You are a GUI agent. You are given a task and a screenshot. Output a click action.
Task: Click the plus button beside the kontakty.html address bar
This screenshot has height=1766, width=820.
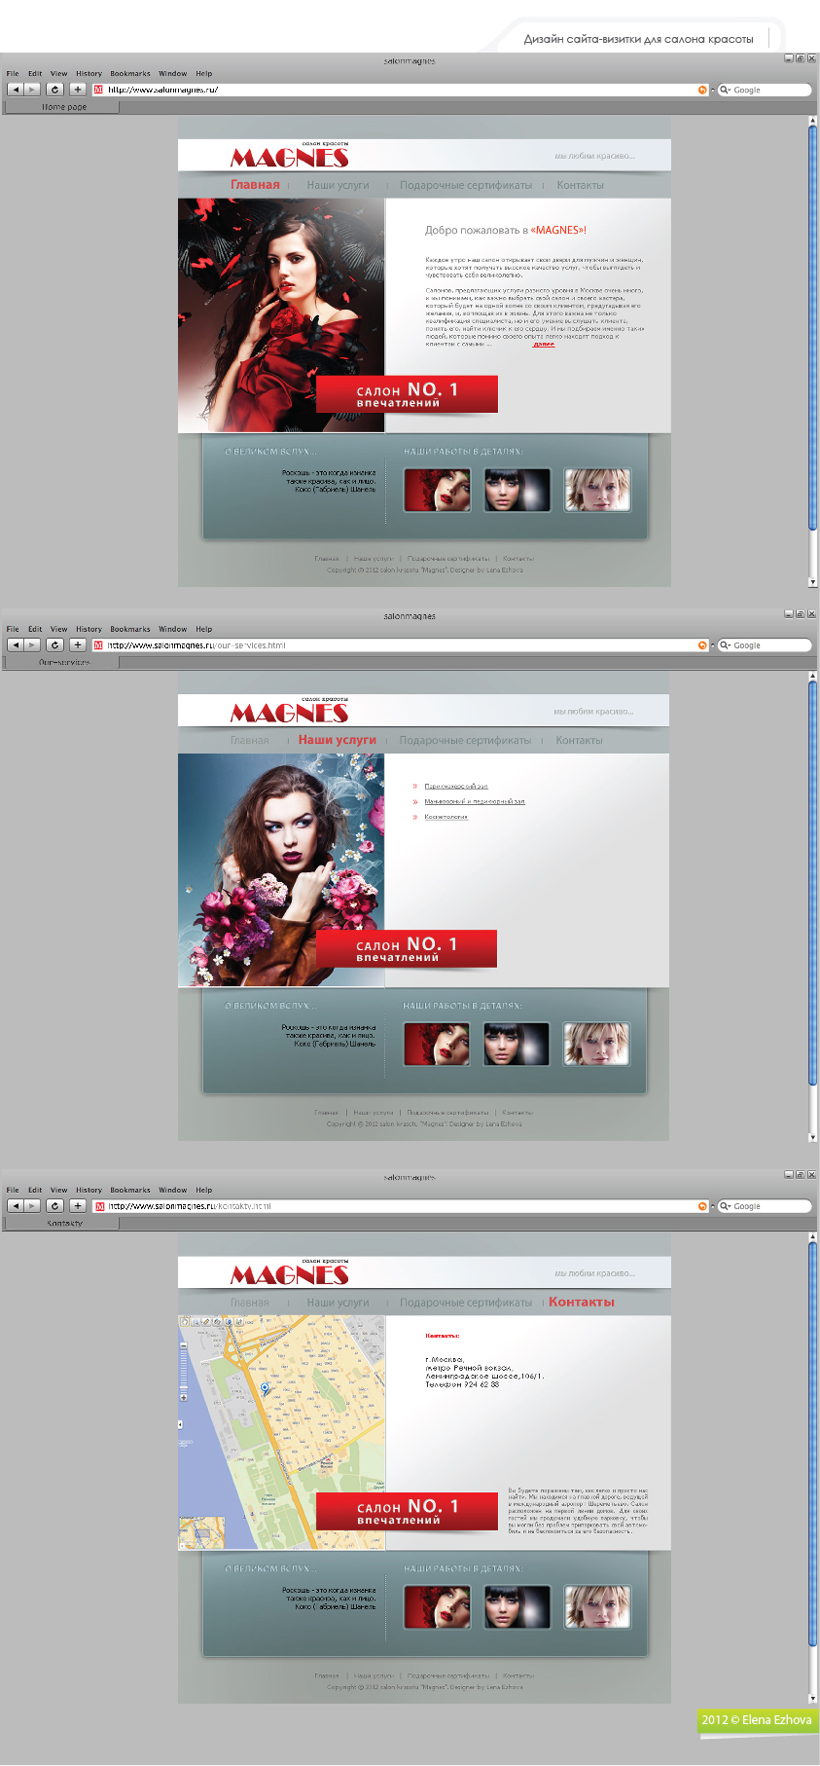pyautogui.click(x=78, y=1206)
